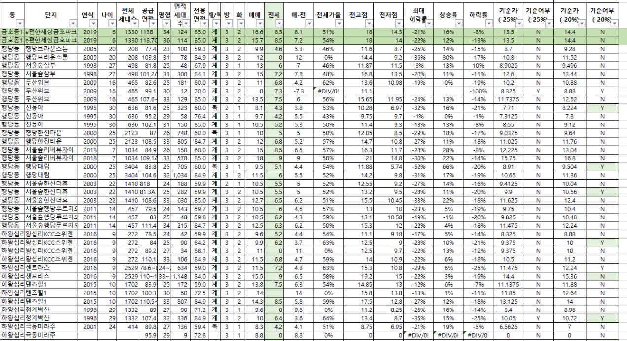Expand the filter arrow under the 전세 header
Viewport: 627px width, 341px height.
(279, 23)
